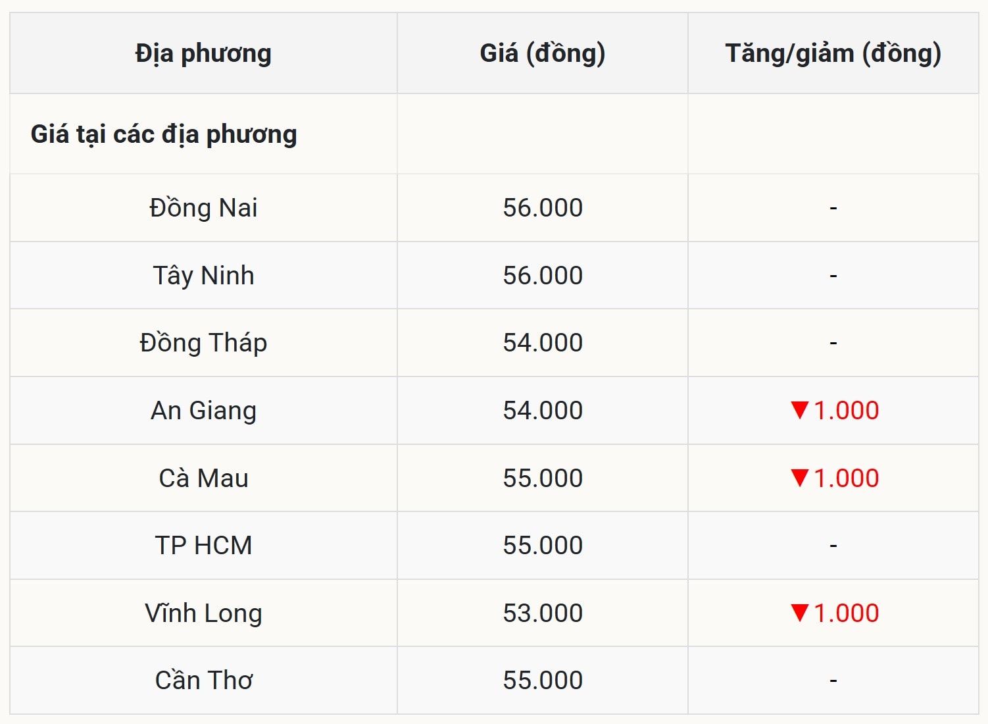Click the red down arrow for Cà Mau
Image resolution: width=988 pixels, height=724 pixels.
[799, 478]
